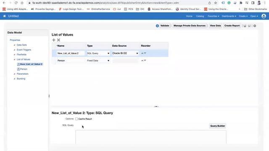Screen dimensions: 269x151
Task: Open the Open menu in header
Action: pos(254,16)
